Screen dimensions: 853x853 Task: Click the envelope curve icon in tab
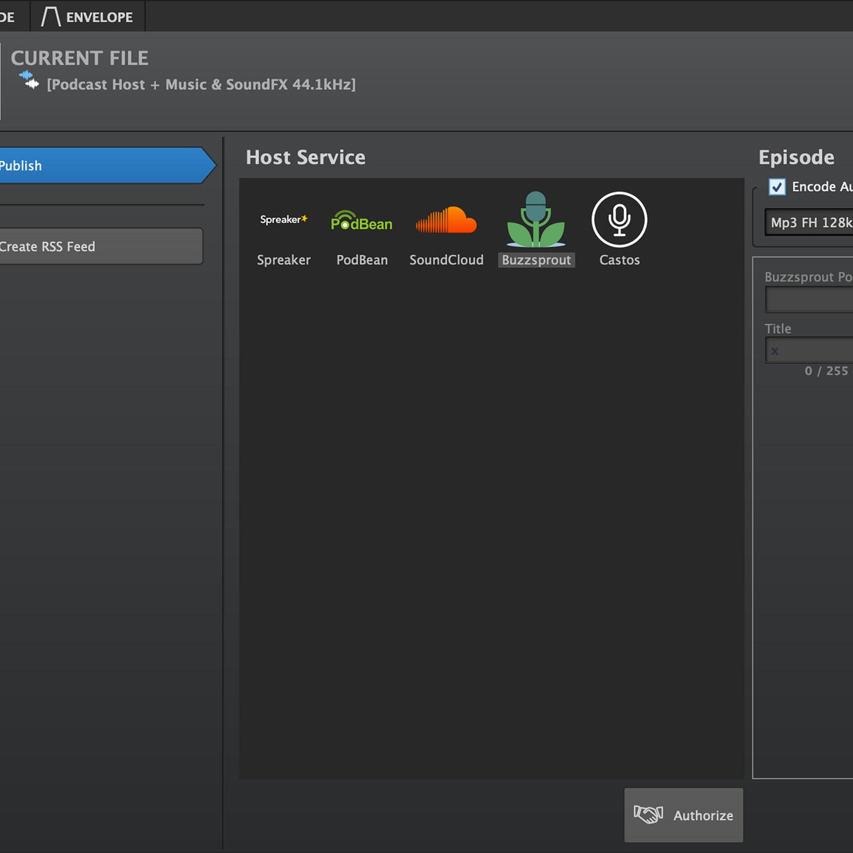pos(51,16)
